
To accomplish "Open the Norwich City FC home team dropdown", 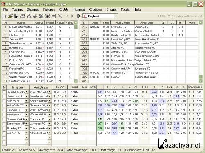I will point(27,92).
